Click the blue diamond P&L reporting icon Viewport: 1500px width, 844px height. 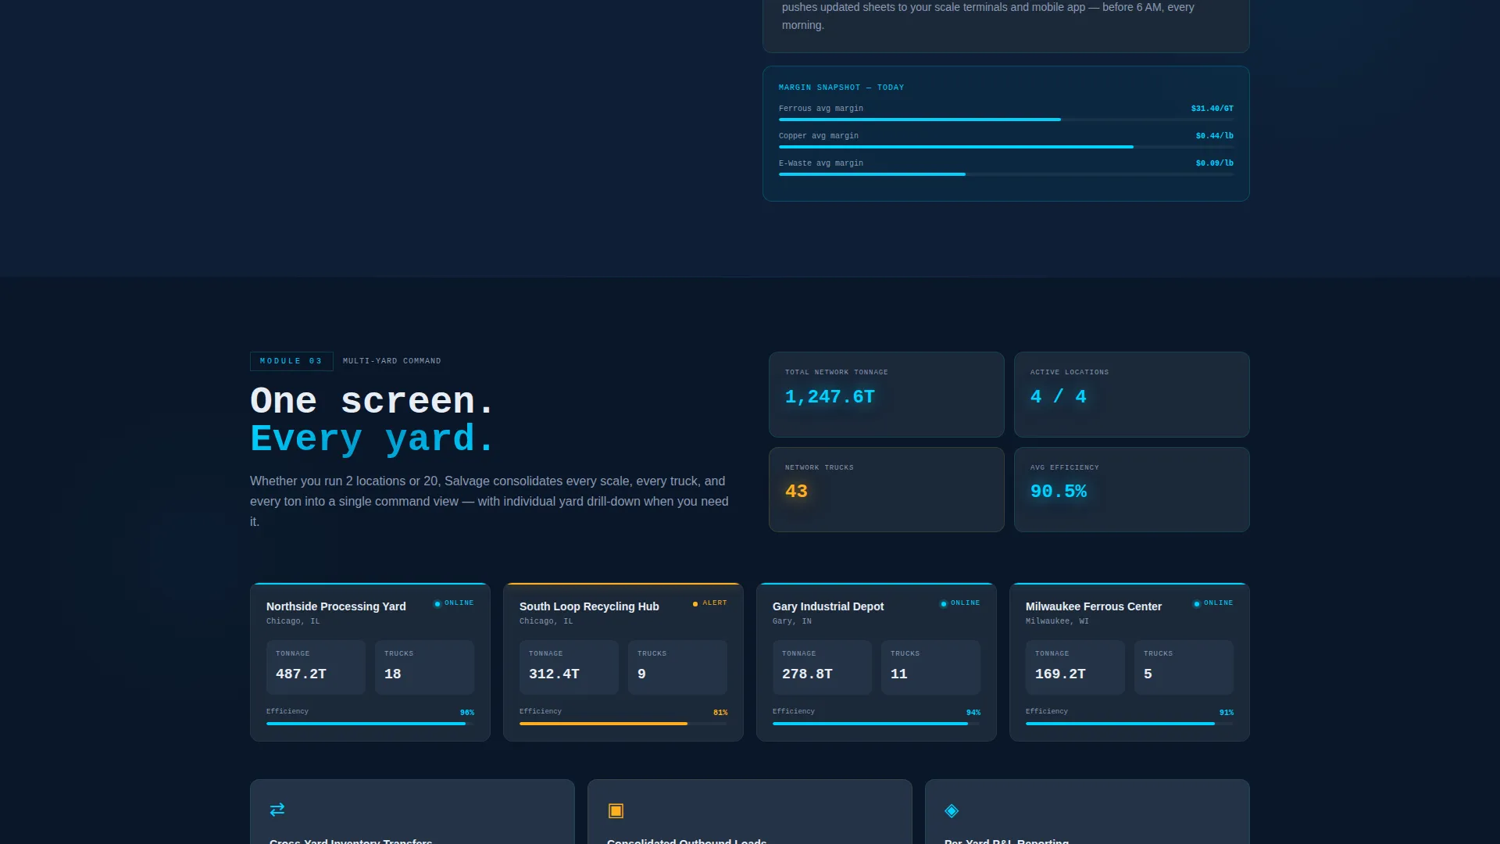tap(952, 810)
